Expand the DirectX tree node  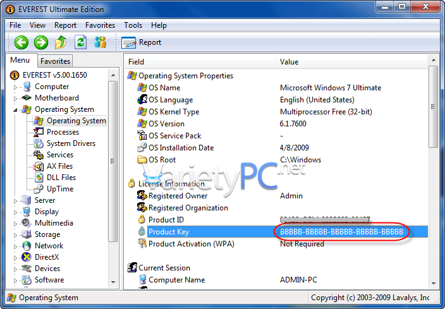click(15, 258)
